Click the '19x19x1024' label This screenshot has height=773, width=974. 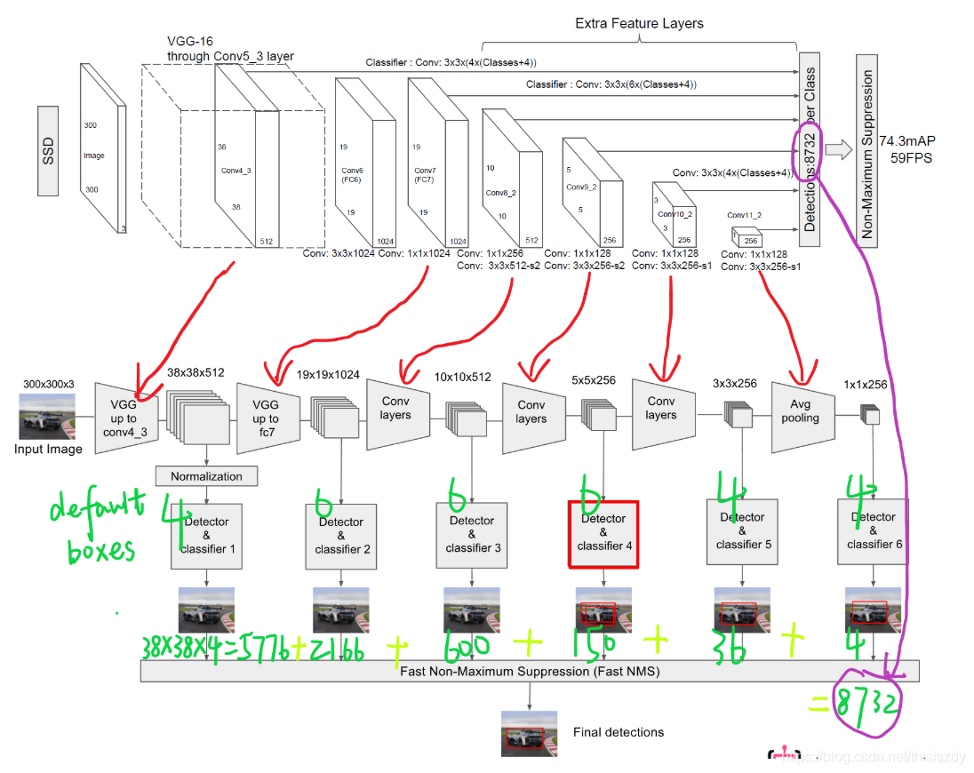tap(328, 374)
